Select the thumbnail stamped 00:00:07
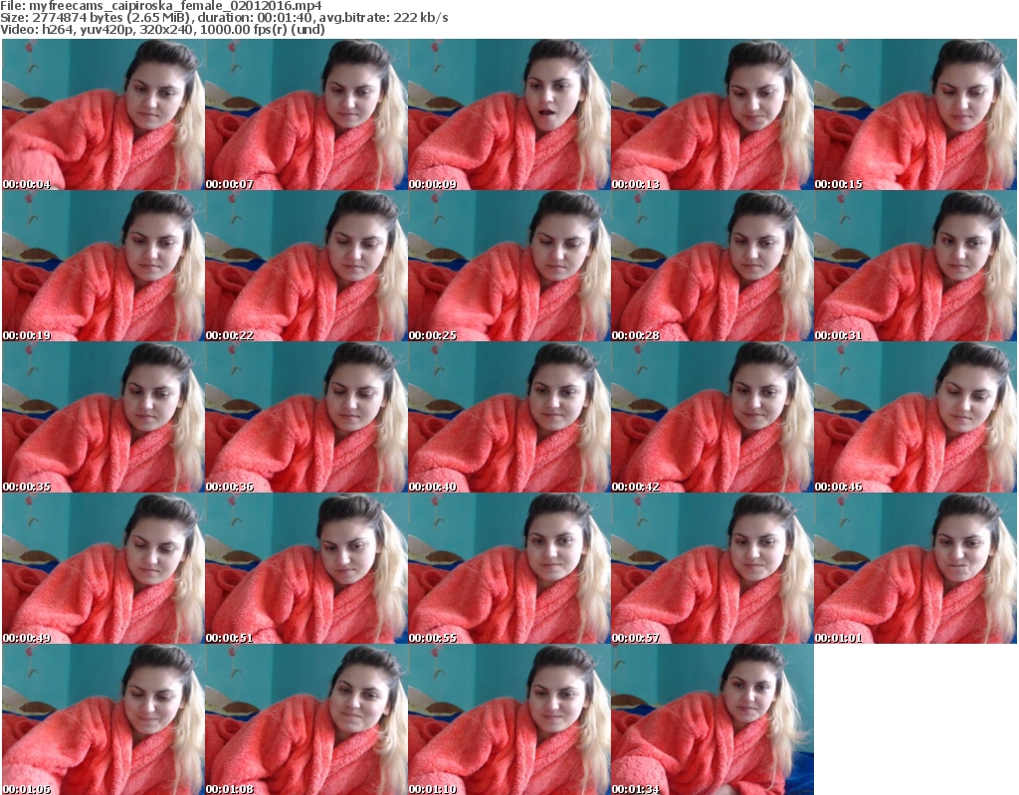This screenshot has width=1019, height=795. [306, 114]
